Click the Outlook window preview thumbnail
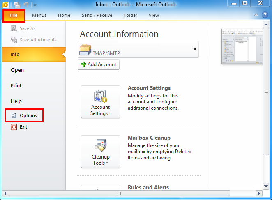The height and width of the screenshot is (200, 272). click(x=242, y=46)
